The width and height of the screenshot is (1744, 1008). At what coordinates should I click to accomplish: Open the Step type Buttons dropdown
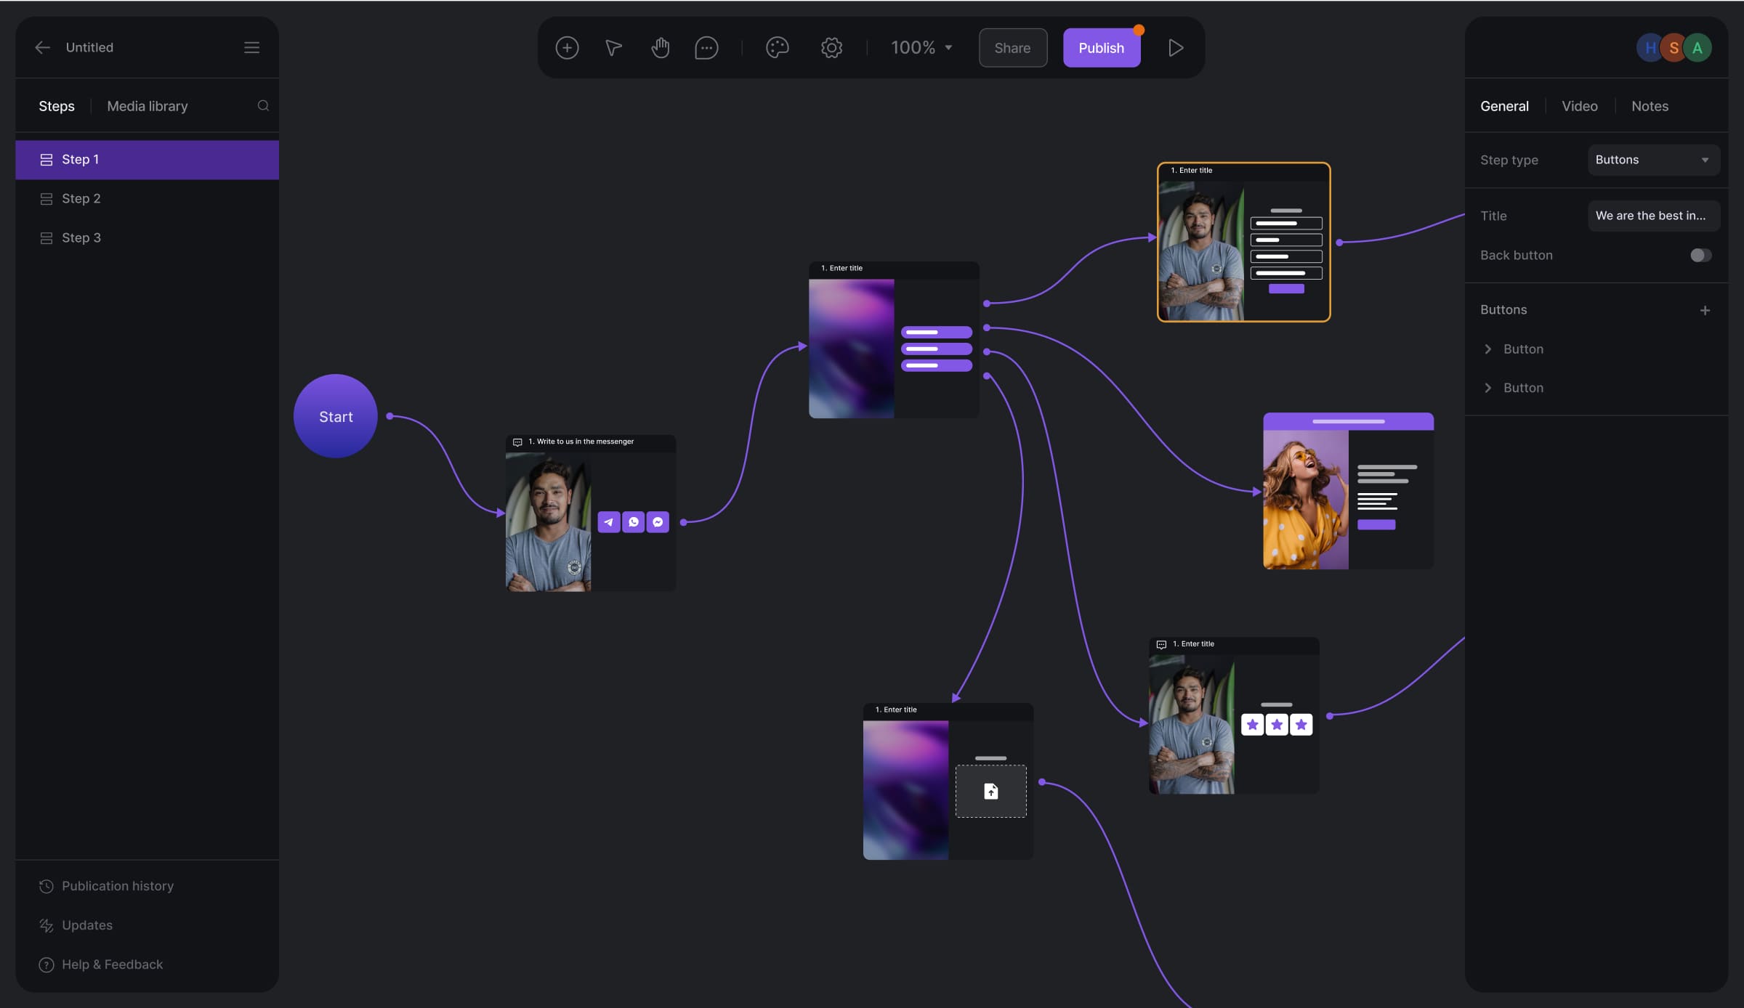pos(1653,160)
